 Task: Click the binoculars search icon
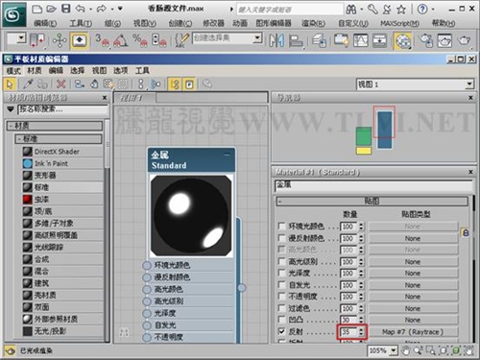351,10
